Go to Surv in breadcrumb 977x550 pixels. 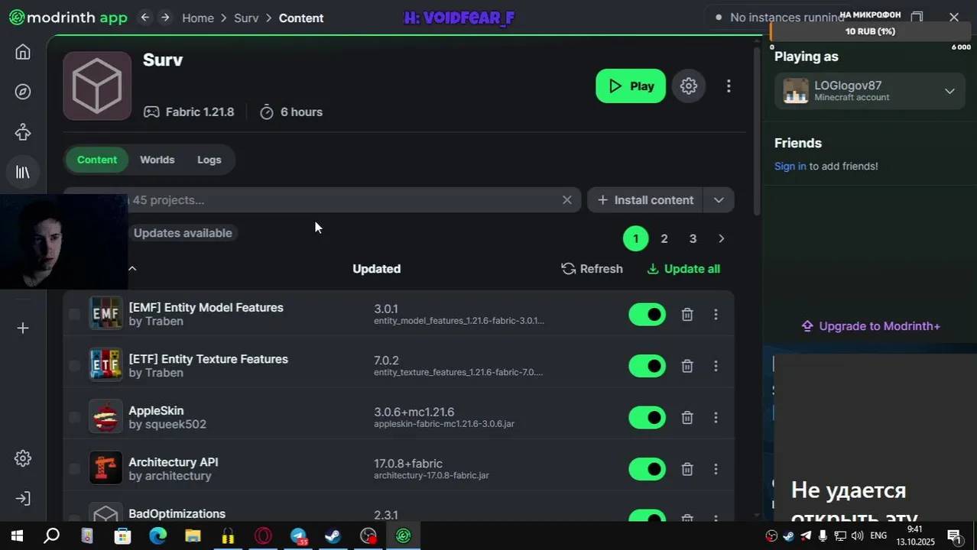pyautogui.click(x=246, y=18)
